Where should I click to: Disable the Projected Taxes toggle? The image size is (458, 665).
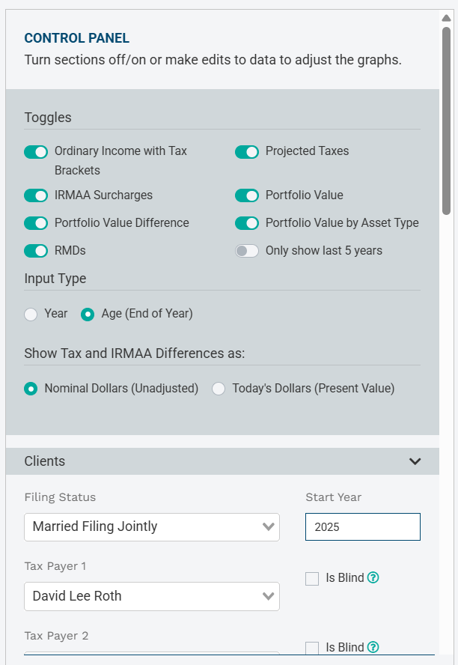[247, 151]
